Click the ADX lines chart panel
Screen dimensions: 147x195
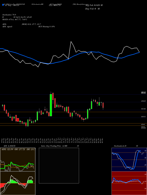[18, 160]
